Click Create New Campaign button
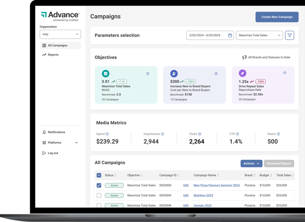 pos(277,17)
